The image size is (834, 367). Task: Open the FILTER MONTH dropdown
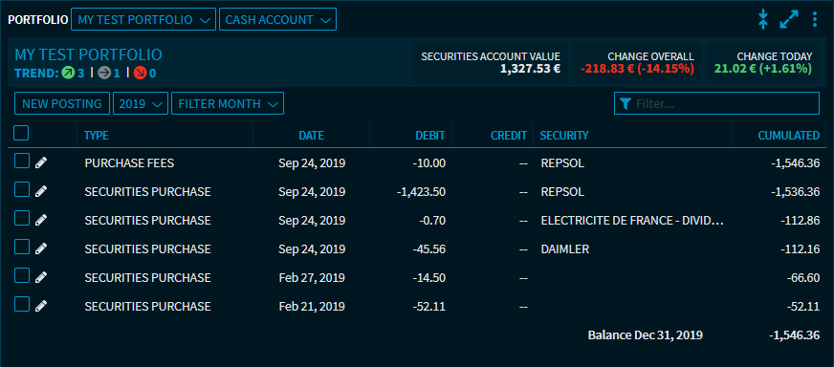[x=228, y=104]
